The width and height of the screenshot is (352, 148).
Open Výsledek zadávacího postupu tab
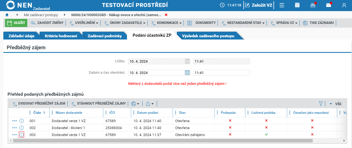click(x=208, y=36)
